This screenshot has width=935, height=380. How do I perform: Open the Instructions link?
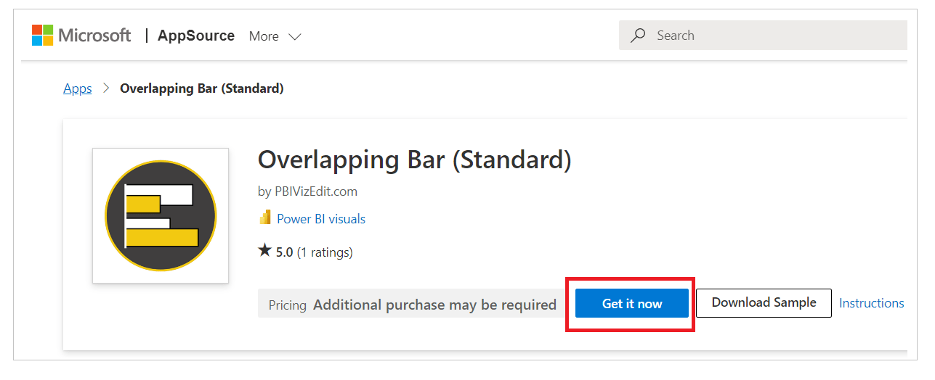point(872,303)
